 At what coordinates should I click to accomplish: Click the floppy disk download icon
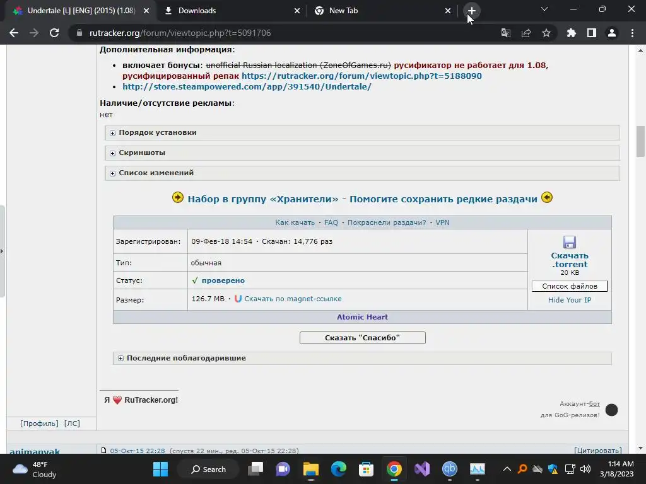[x=570, y=242]
